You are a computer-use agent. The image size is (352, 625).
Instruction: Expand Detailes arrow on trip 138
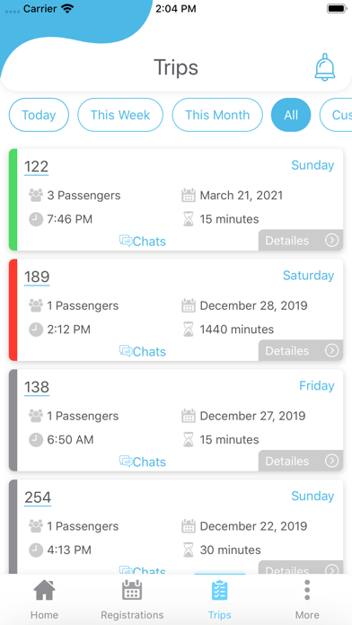tap(331, 462)
